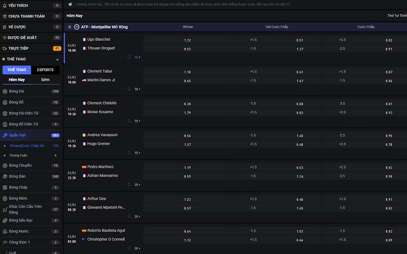Viewport: 407px width, 254px height.
Task: Click notification bell for Ugo Blanchet match
Action: (x=129, y=57)
